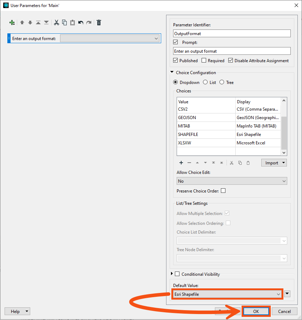Remove selected choice with minus icon

[189, 163]
